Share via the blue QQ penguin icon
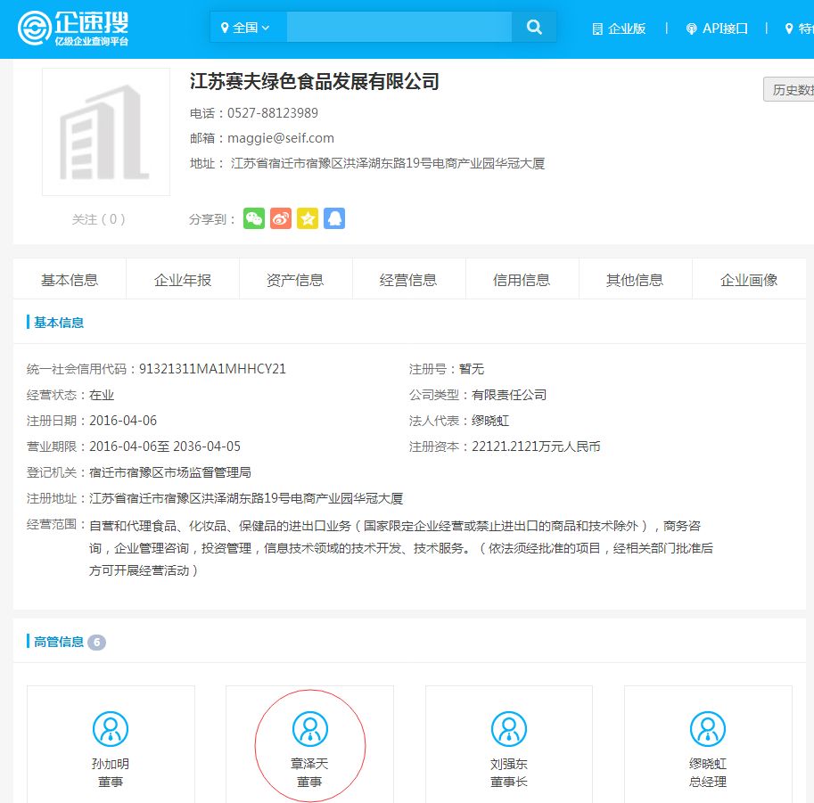Viewport: 814px width, 803px height. point(334,218)
